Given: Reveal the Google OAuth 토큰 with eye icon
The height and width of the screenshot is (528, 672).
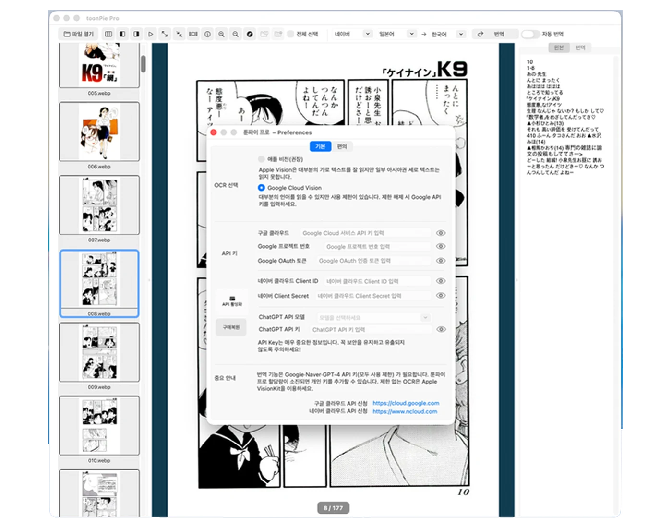Looking at the screenshot, I should [441, 261].
